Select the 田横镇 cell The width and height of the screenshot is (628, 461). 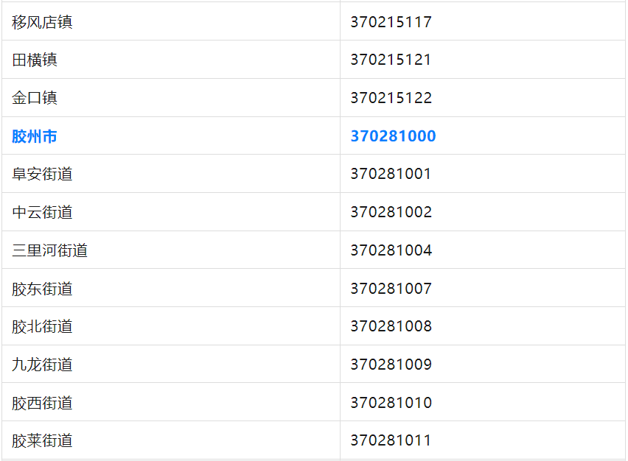tap(35, 60)
